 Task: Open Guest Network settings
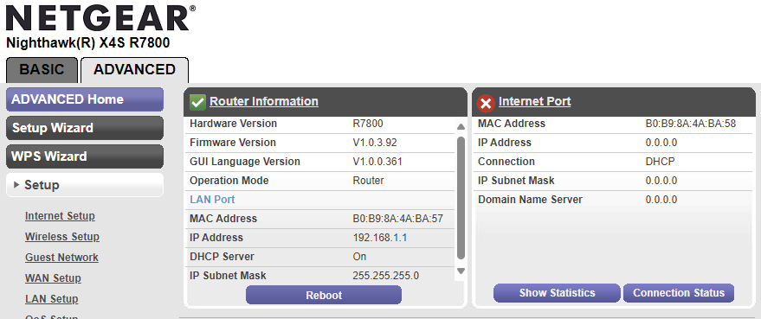pos(61,258)
